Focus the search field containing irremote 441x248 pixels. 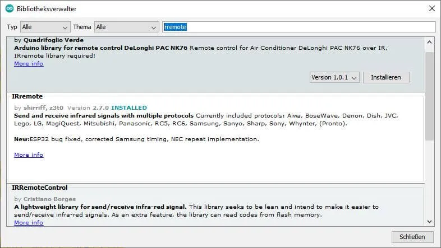click(298, 27)
